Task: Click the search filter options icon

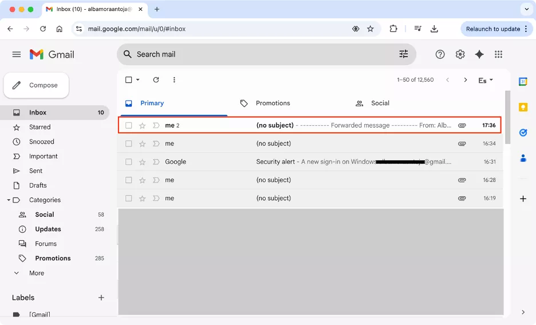Action: tap(403, 54)
